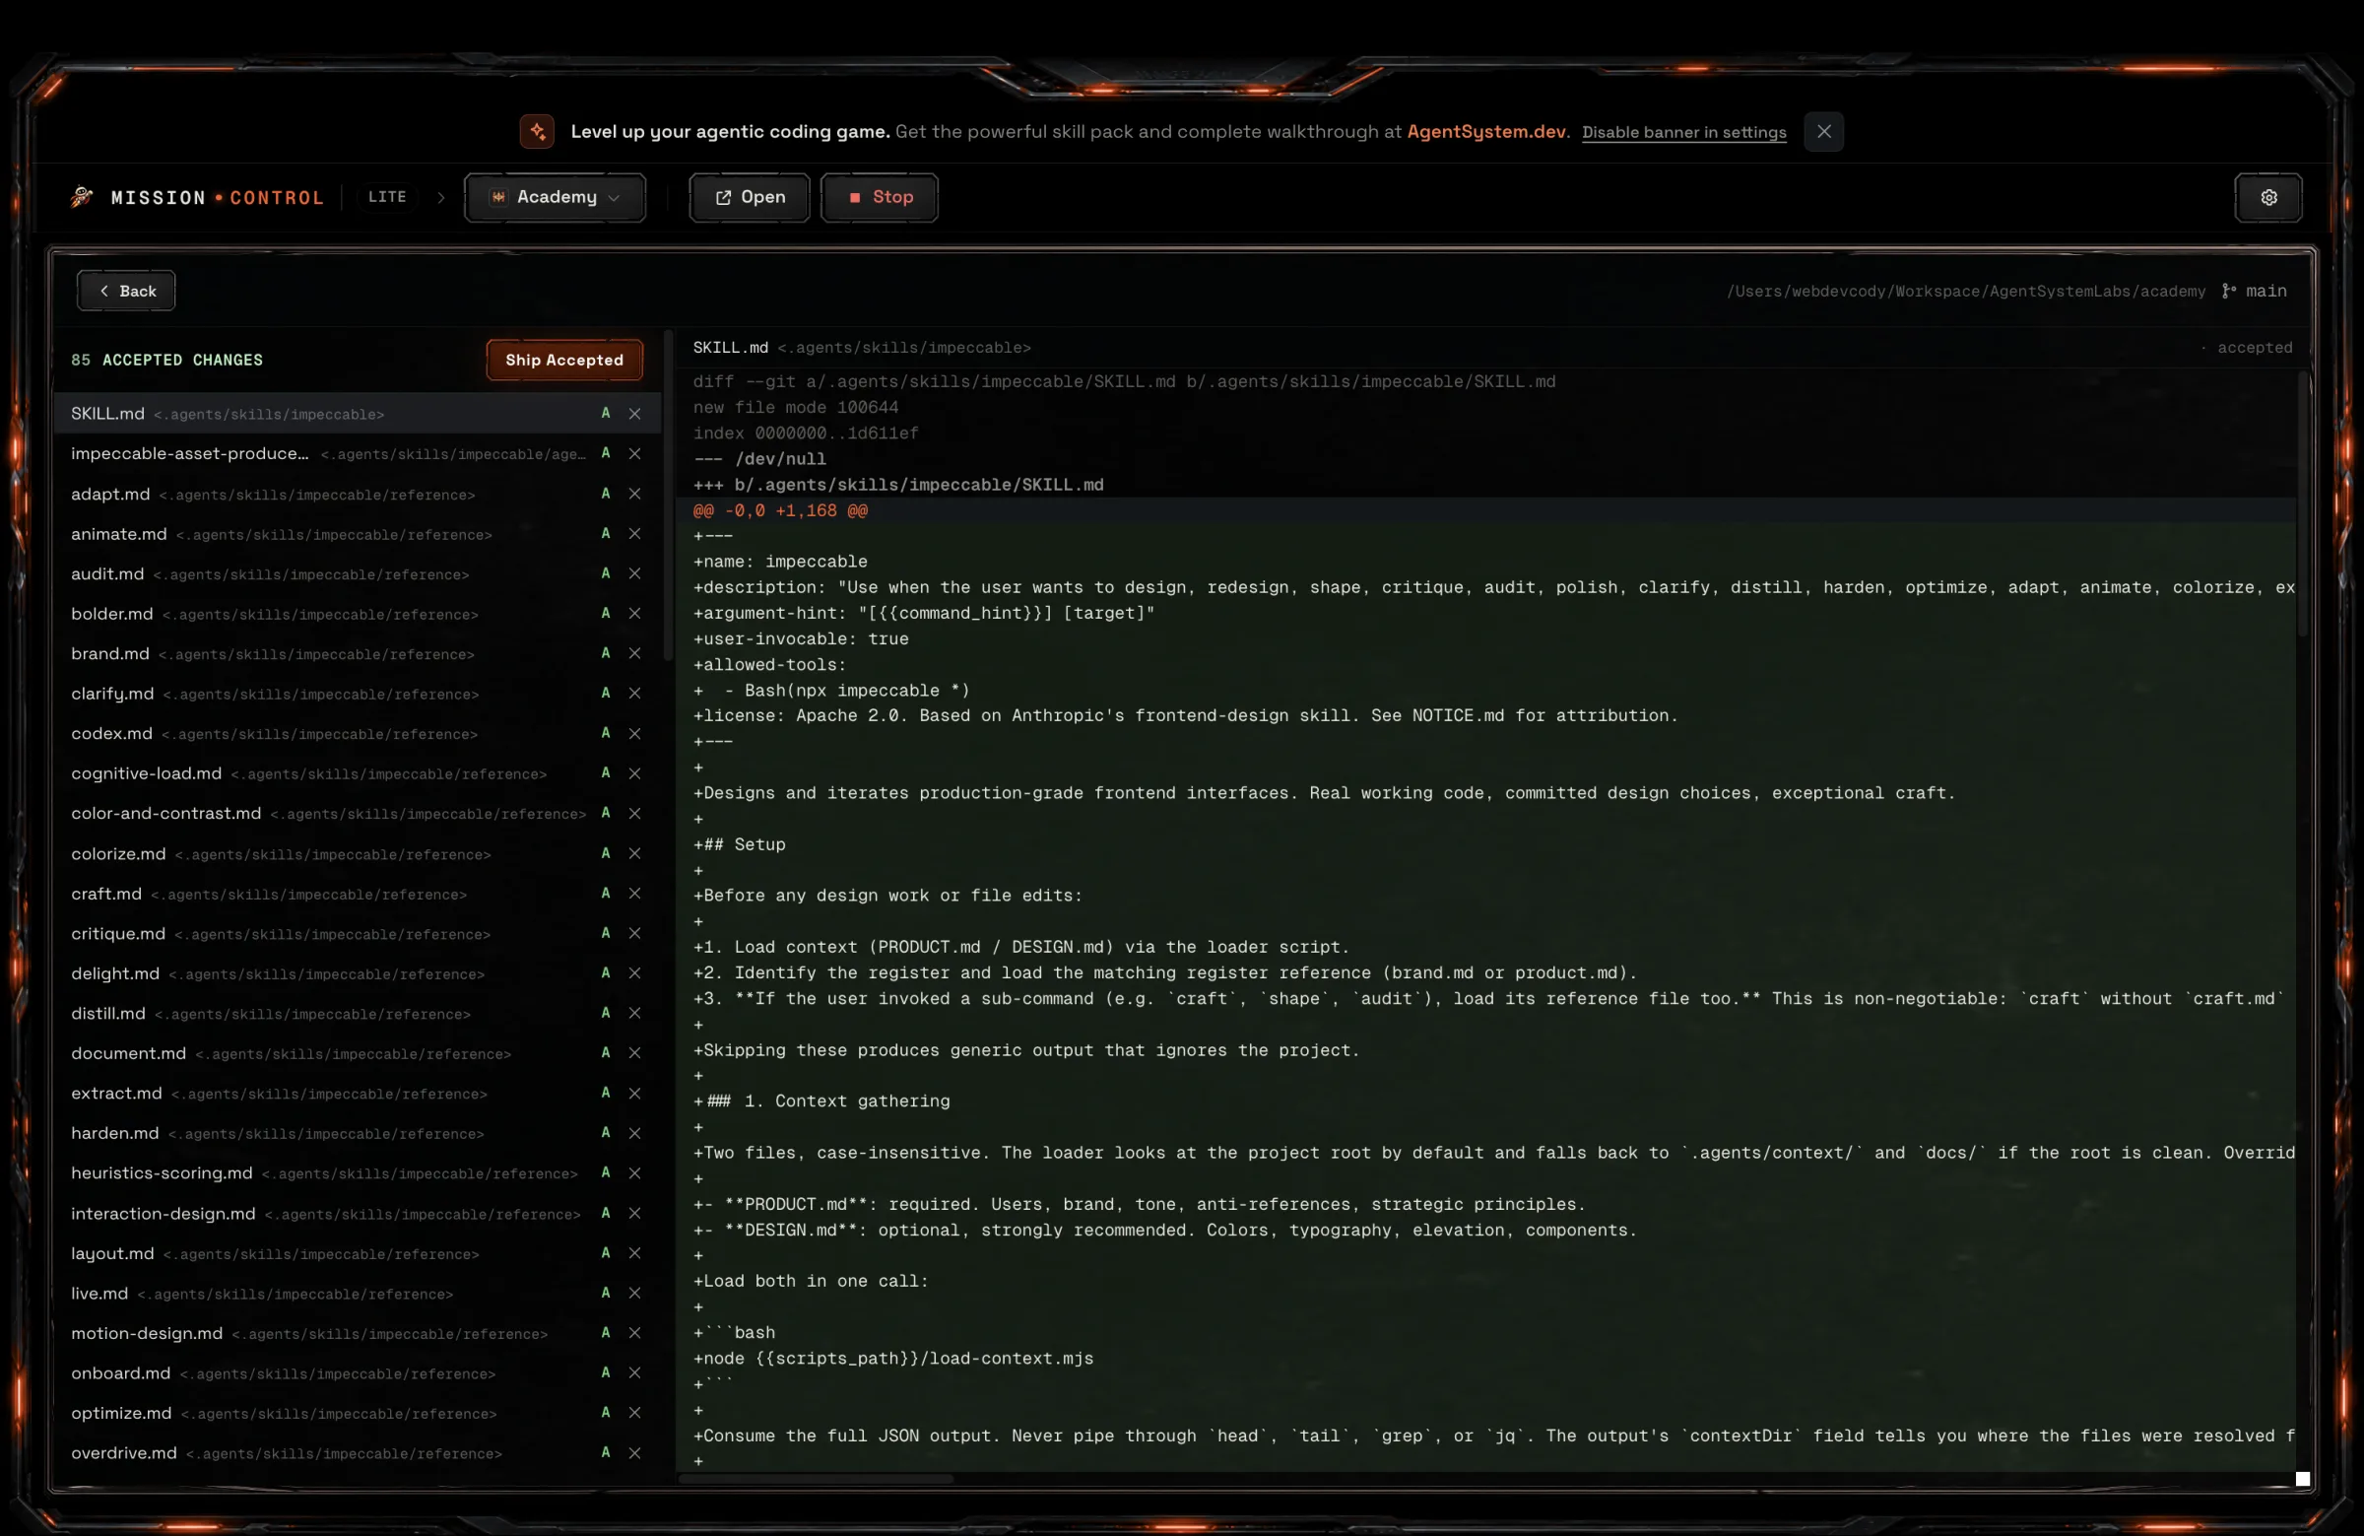Open adapt.md diff
This screenshot has height=1536, width=2364.
(x=358, y=494)
